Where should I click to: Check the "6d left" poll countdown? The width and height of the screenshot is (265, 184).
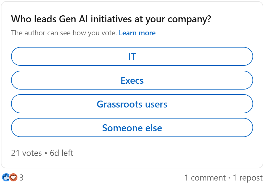tap(62, 153)
